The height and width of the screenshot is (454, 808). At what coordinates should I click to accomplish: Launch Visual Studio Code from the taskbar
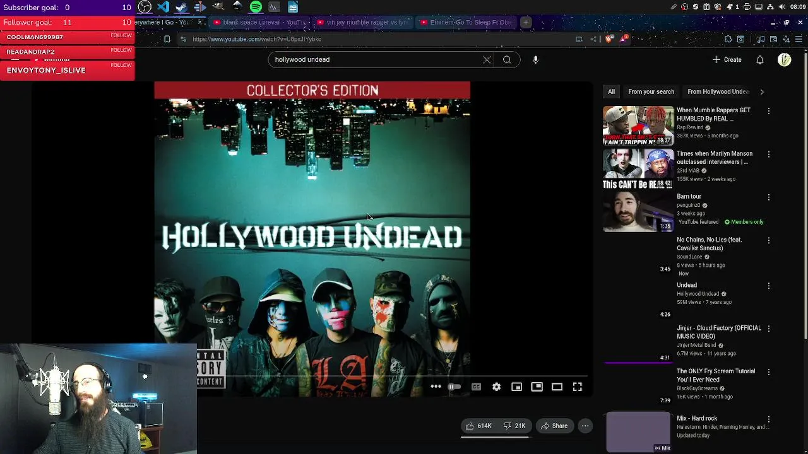pos(163,7)
